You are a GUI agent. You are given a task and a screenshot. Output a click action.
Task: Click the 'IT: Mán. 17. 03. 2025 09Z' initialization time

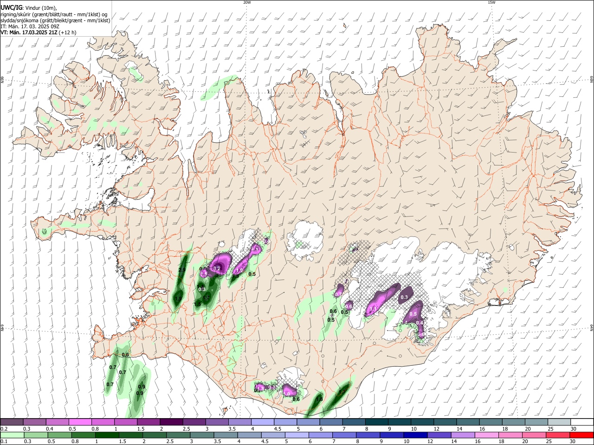tap(30, 26)
